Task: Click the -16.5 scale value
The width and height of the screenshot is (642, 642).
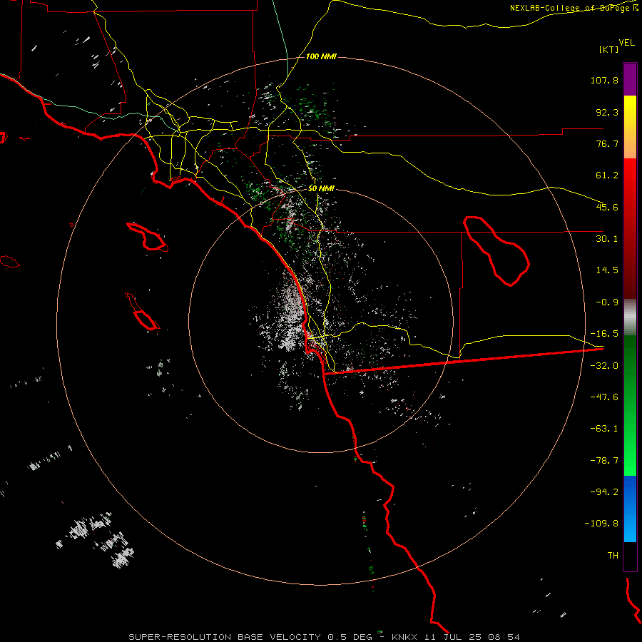Action: point(604,334)
